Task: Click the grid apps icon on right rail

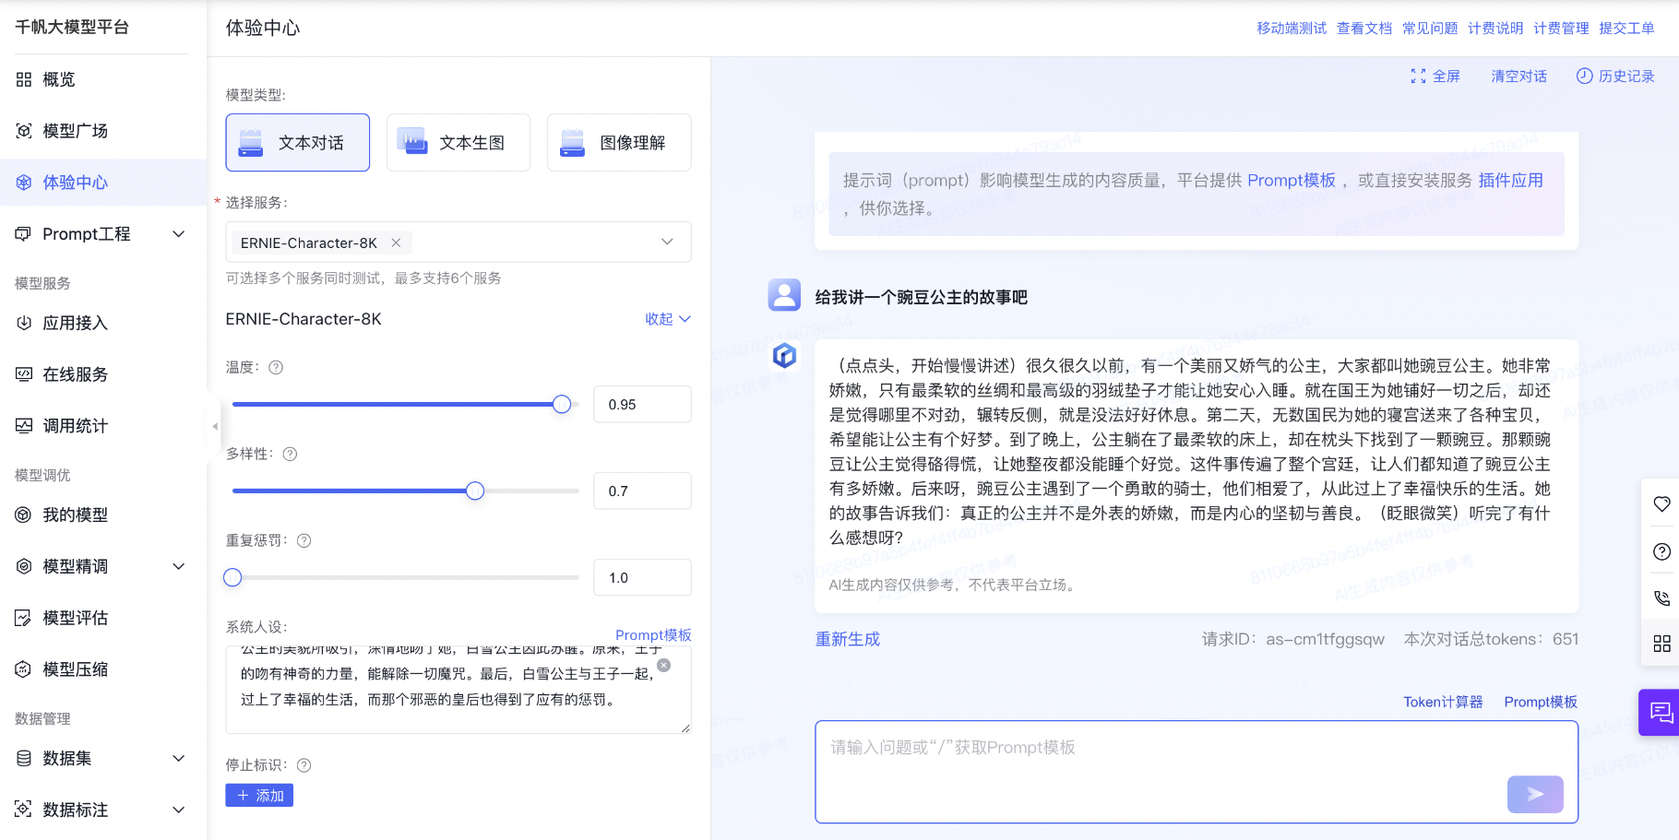Action: tap(1661, 644)
